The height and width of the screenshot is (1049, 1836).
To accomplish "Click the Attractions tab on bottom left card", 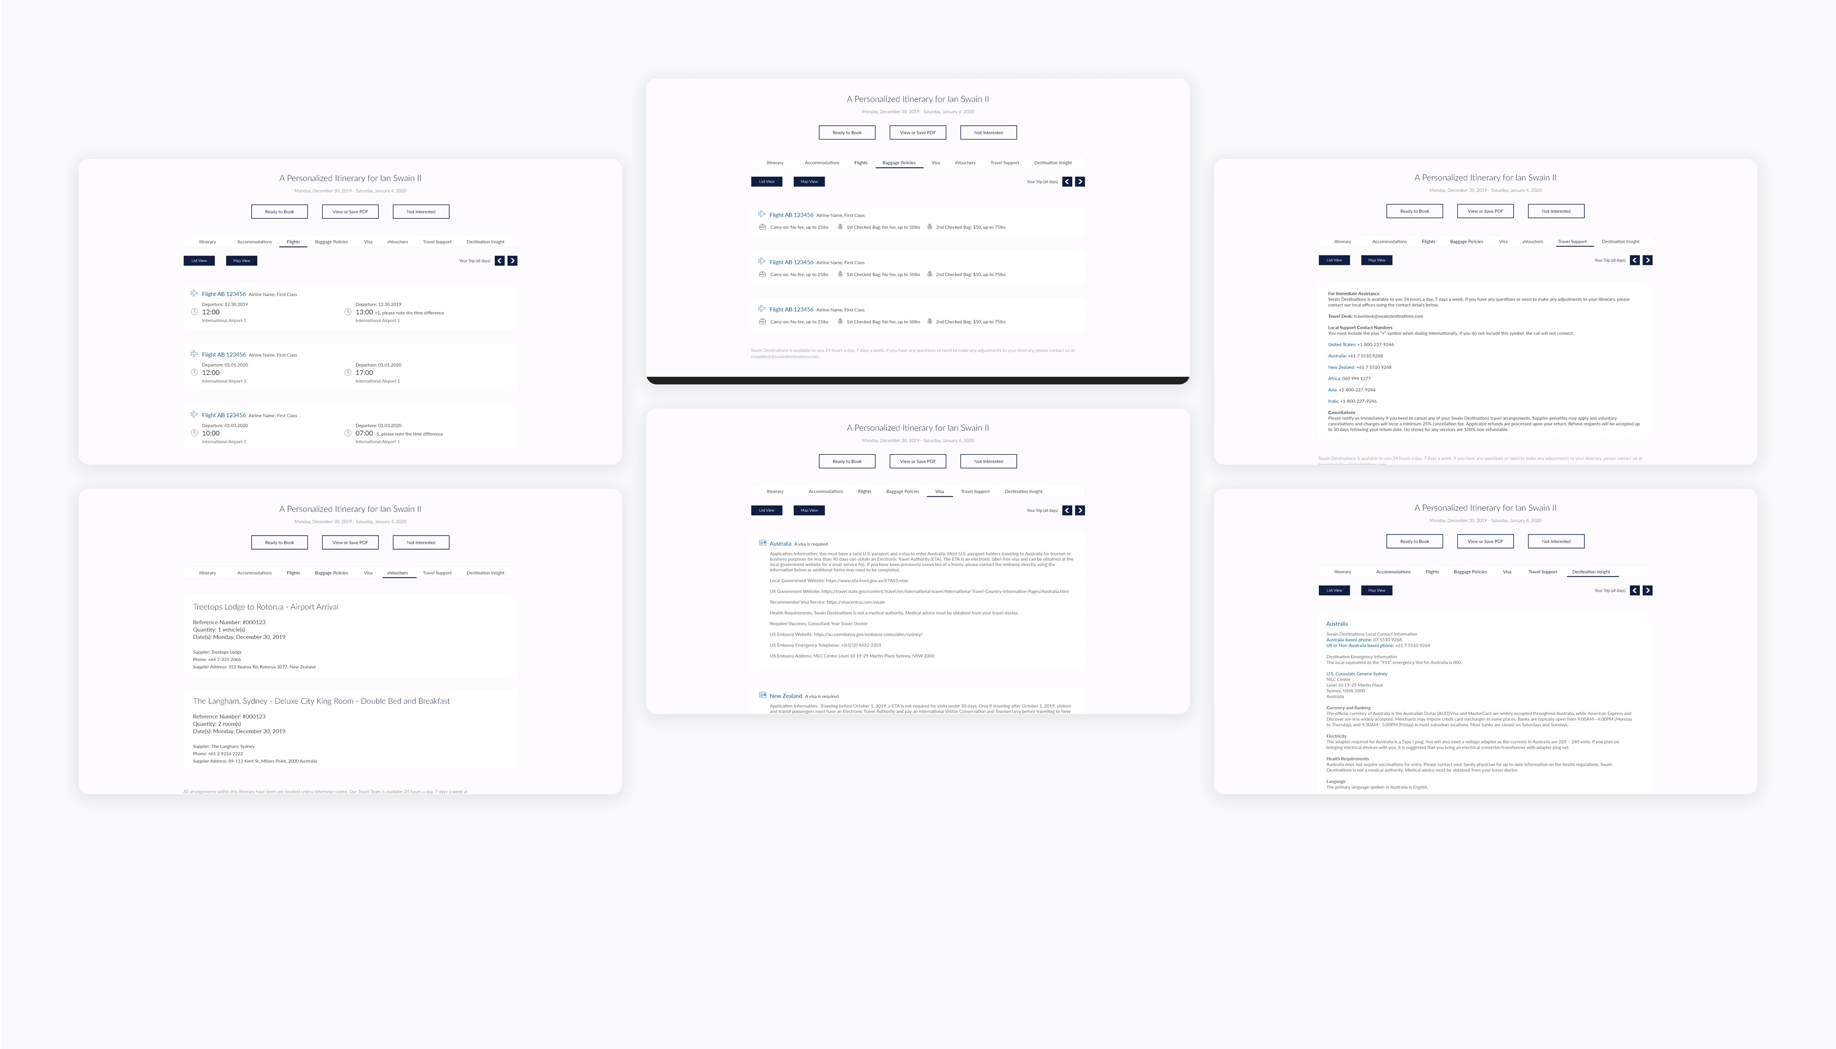I will 396,572.
